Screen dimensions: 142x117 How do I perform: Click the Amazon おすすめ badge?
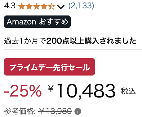pyautogui.click(x=37, y=22)
